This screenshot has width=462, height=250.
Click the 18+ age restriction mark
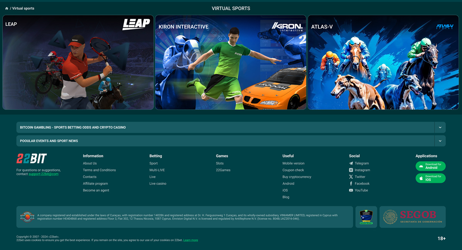(x=442, y=238)
